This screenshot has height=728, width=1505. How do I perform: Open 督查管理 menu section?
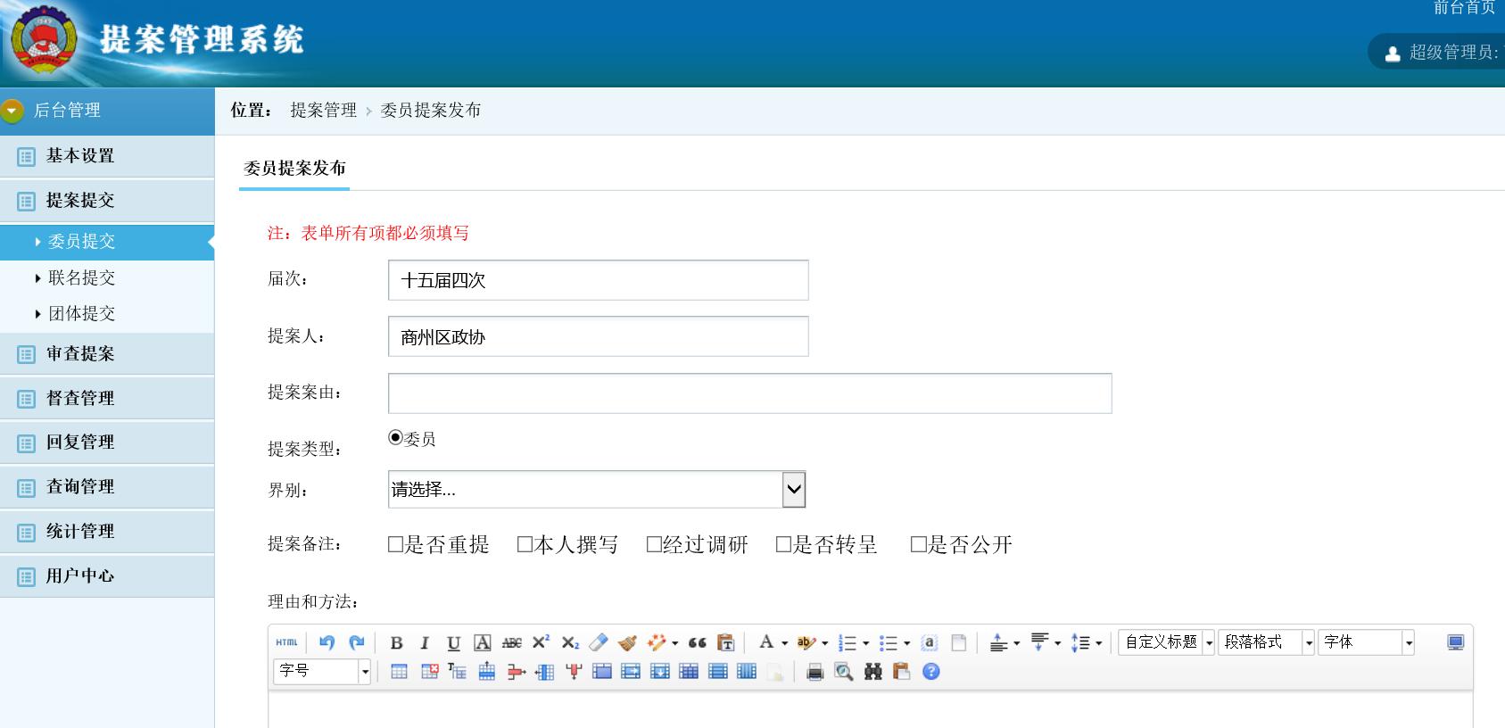(107, 399)
